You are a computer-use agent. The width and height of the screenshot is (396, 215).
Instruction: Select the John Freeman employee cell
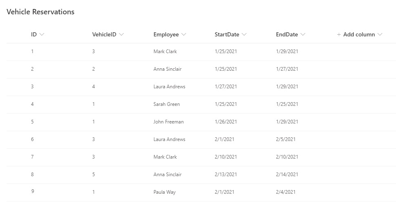pos(169,122)
